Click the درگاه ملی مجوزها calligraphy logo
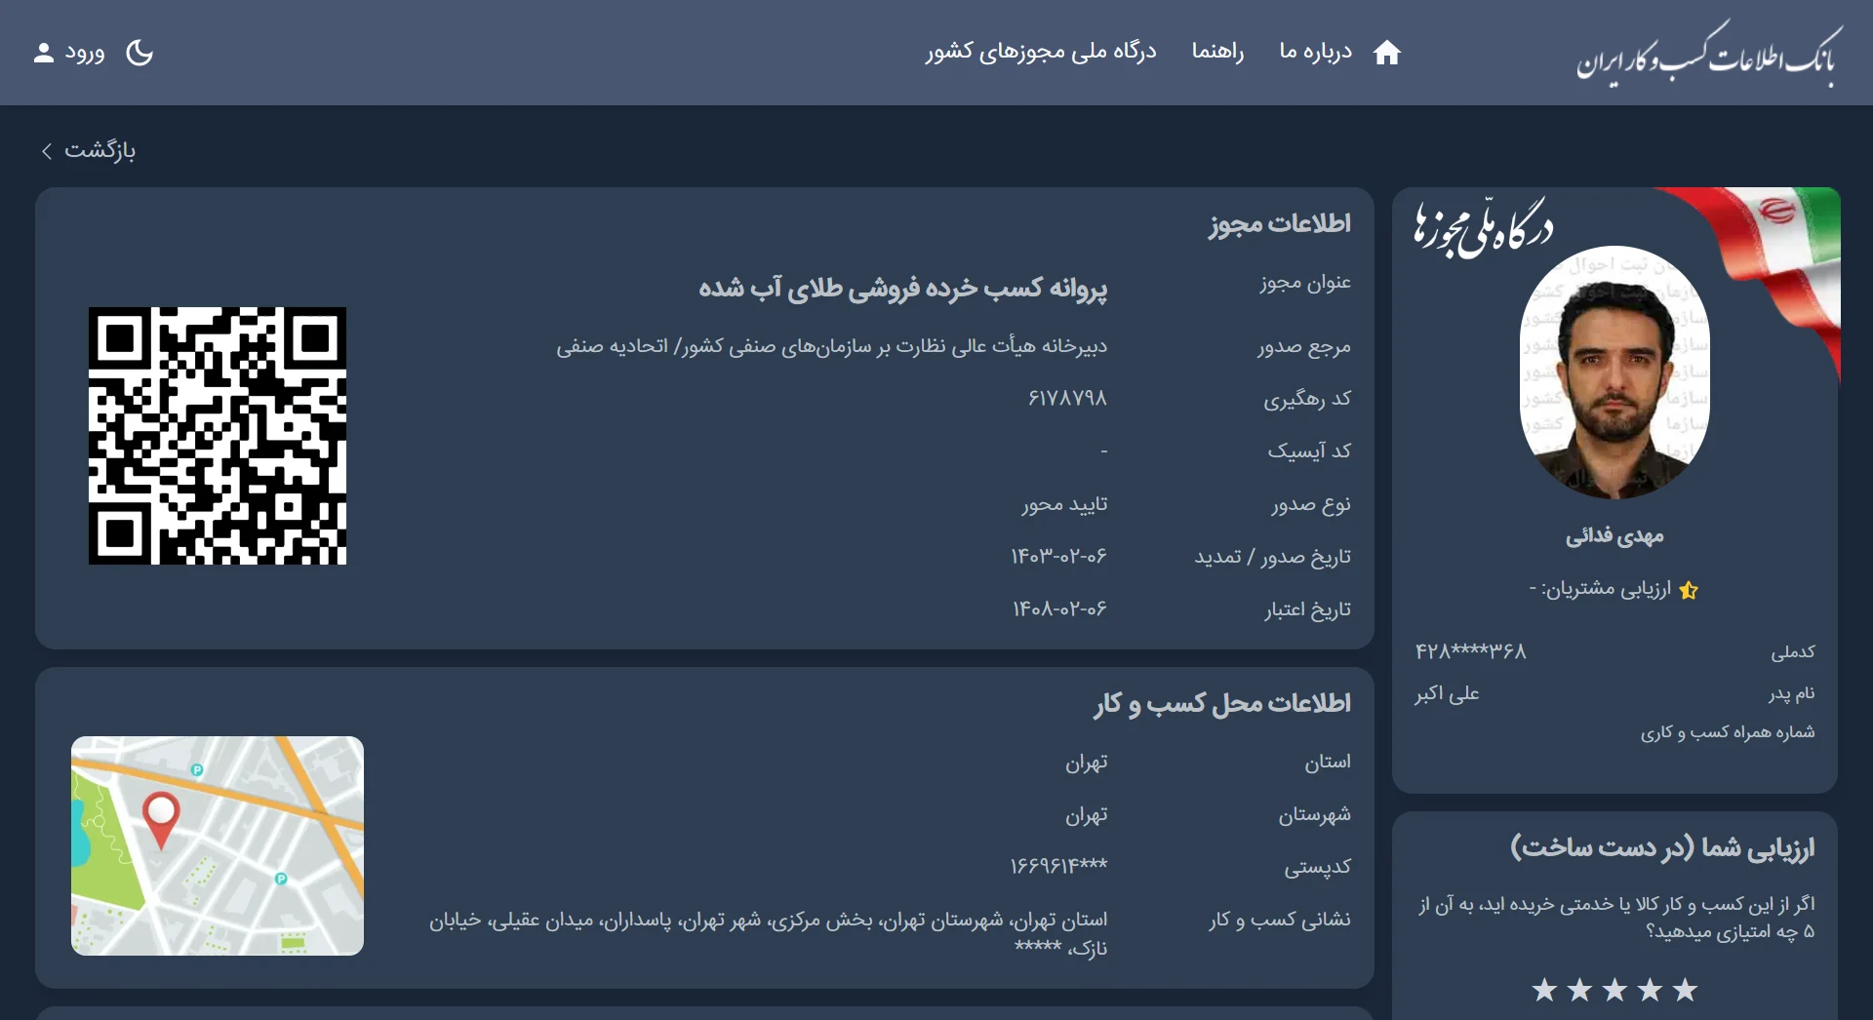This screenshot has height=1020, width=1873. (x=1484, y=229)
